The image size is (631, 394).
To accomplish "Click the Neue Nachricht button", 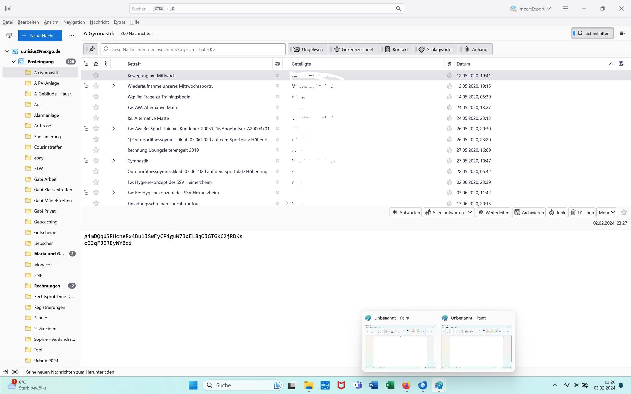I will 40,35.
